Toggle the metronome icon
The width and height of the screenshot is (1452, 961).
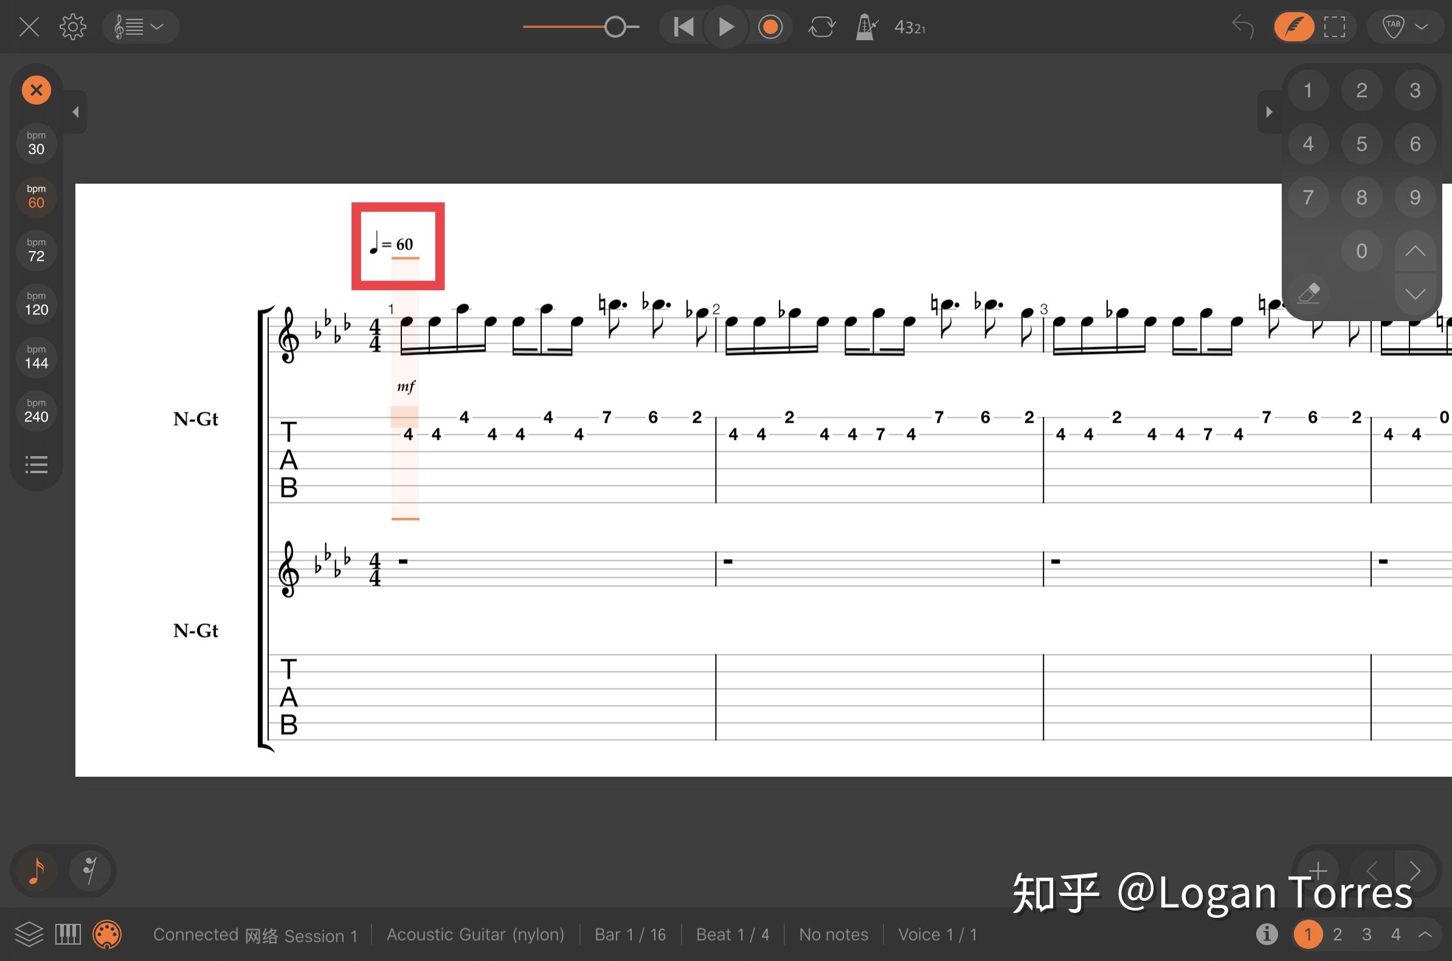coord(866,27)
